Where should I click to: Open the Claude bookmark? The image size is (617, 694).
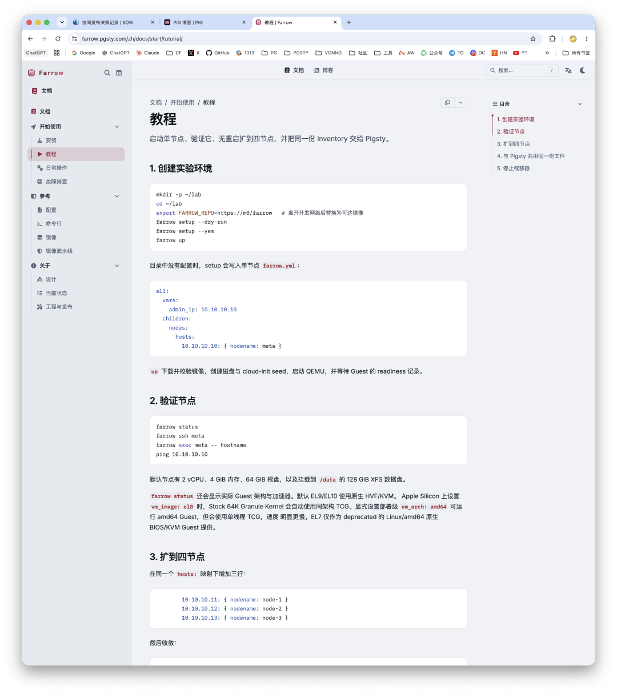(147, 53)
